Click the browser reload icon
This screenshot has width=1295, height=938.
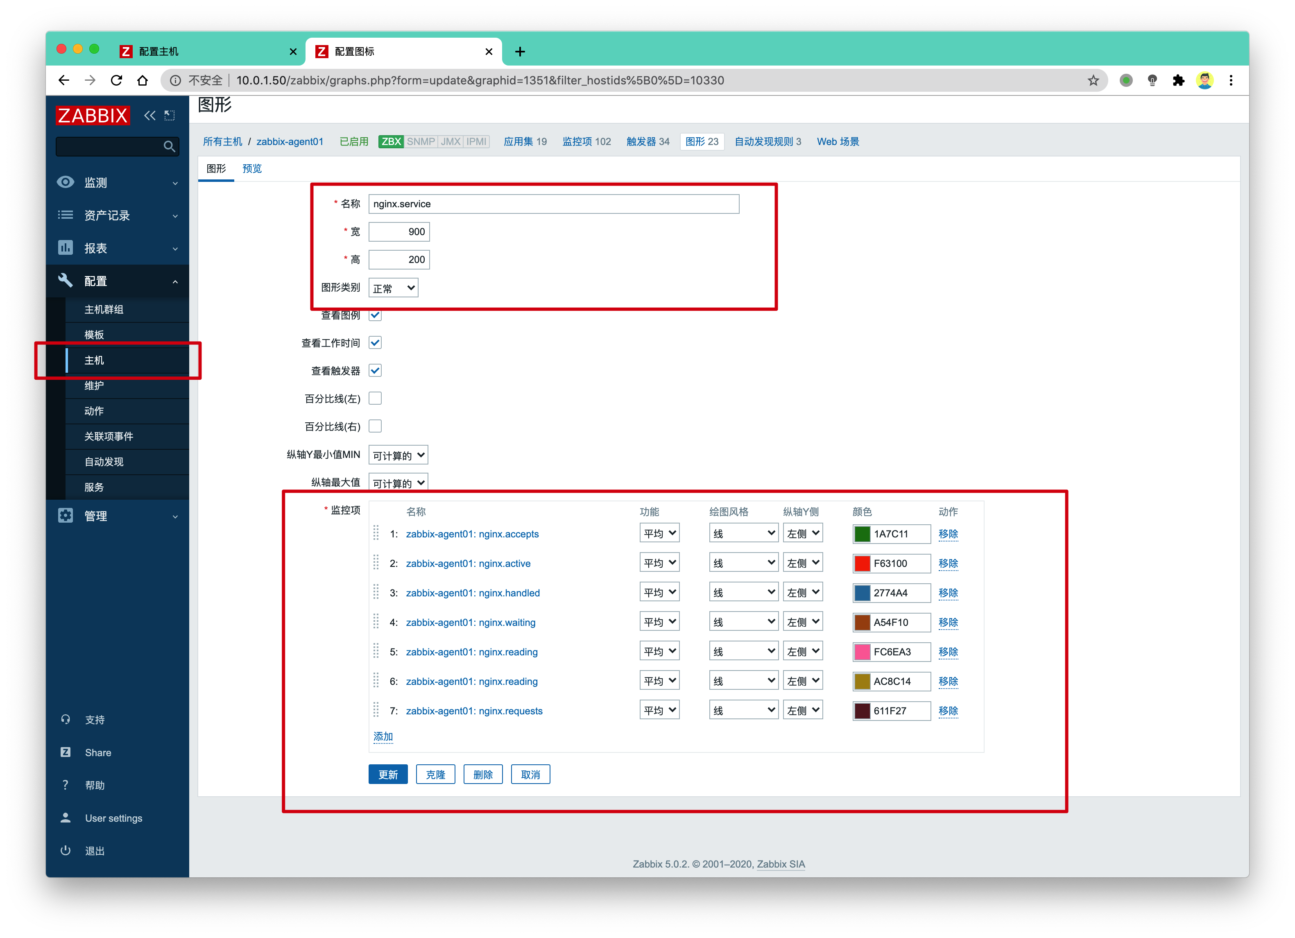[116, 81]
